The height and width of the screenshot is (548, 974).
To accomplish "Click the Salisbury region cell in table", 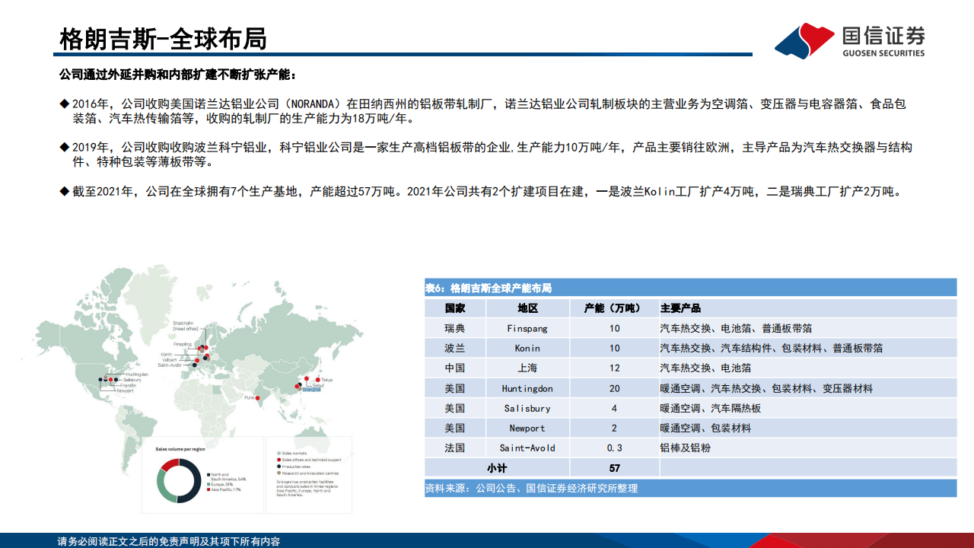I will pos(527,408).
